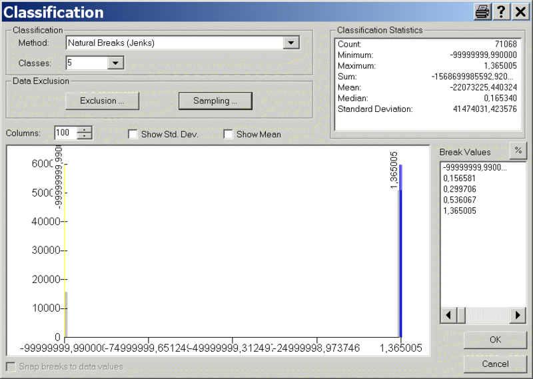This screenshot has height=379, width=533.
Task: Open the Sampling settings button
Action: pyautogui.click(x=215, y=101)
